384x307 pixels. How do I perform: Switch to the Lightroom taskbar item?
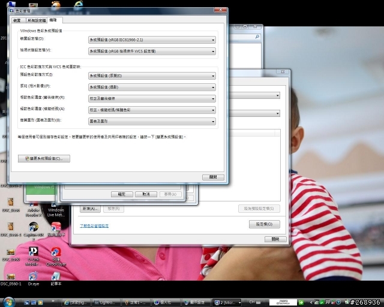tap(106, 303)
